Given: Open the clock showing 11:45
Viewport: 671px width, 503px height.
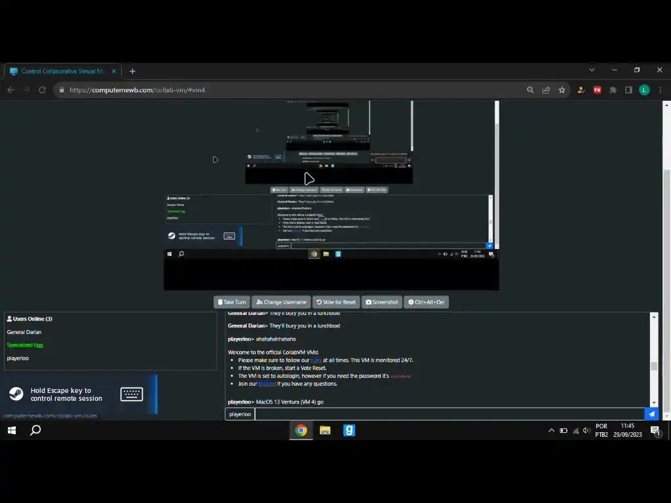Looking at the screenshot, I should (627, 430).
